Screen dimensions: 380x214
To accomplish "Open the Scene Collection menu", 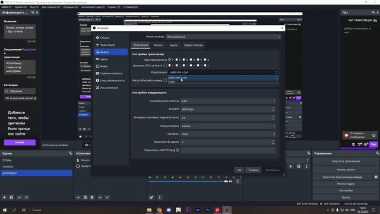I will (x=93, y=7).
